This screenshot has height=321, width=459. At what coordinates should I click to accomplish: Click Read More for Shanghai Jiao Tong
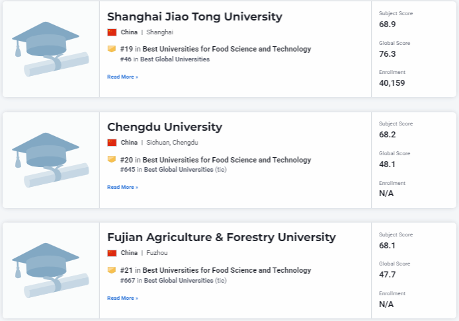point(122,77)
